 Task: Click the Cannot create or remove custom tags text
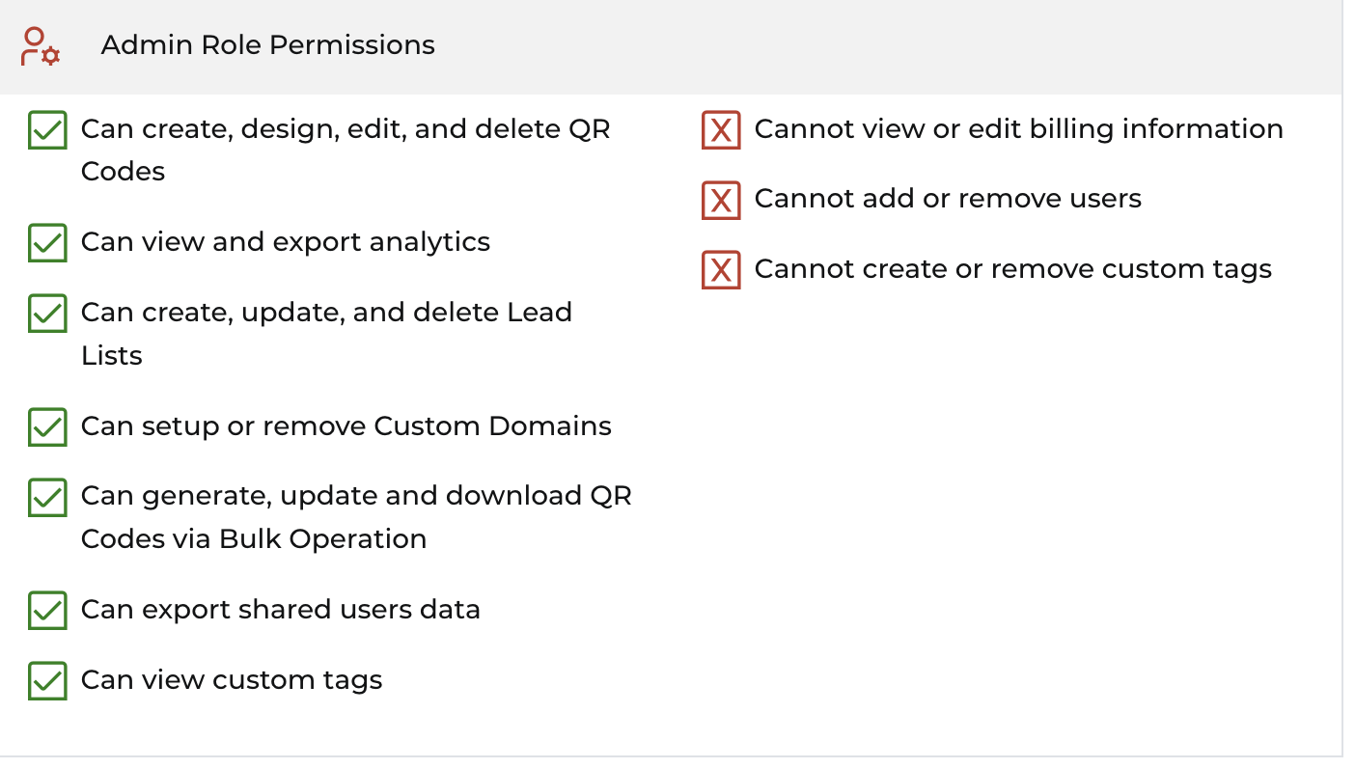1013,269
